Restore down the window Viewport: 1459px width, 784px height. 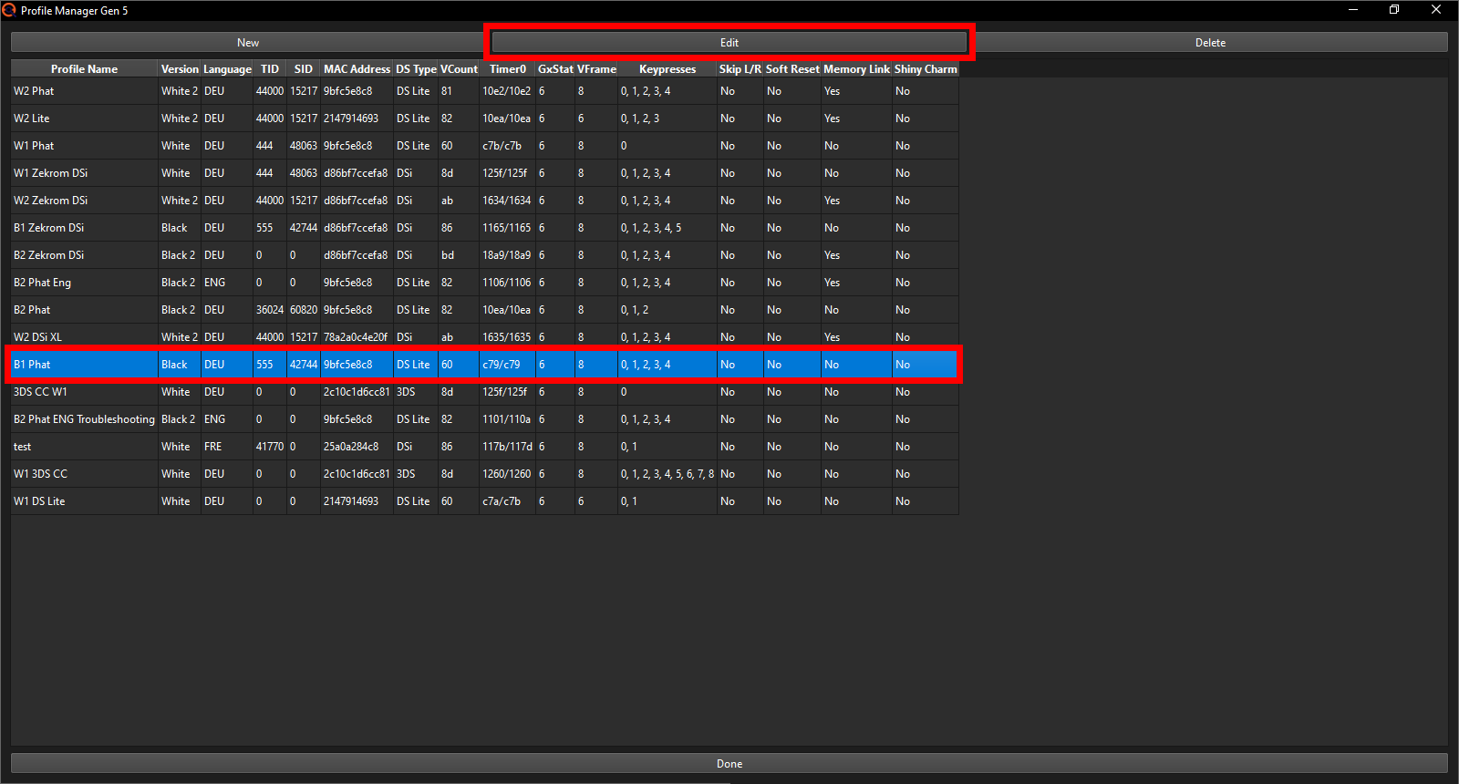tap(1394, 10)
